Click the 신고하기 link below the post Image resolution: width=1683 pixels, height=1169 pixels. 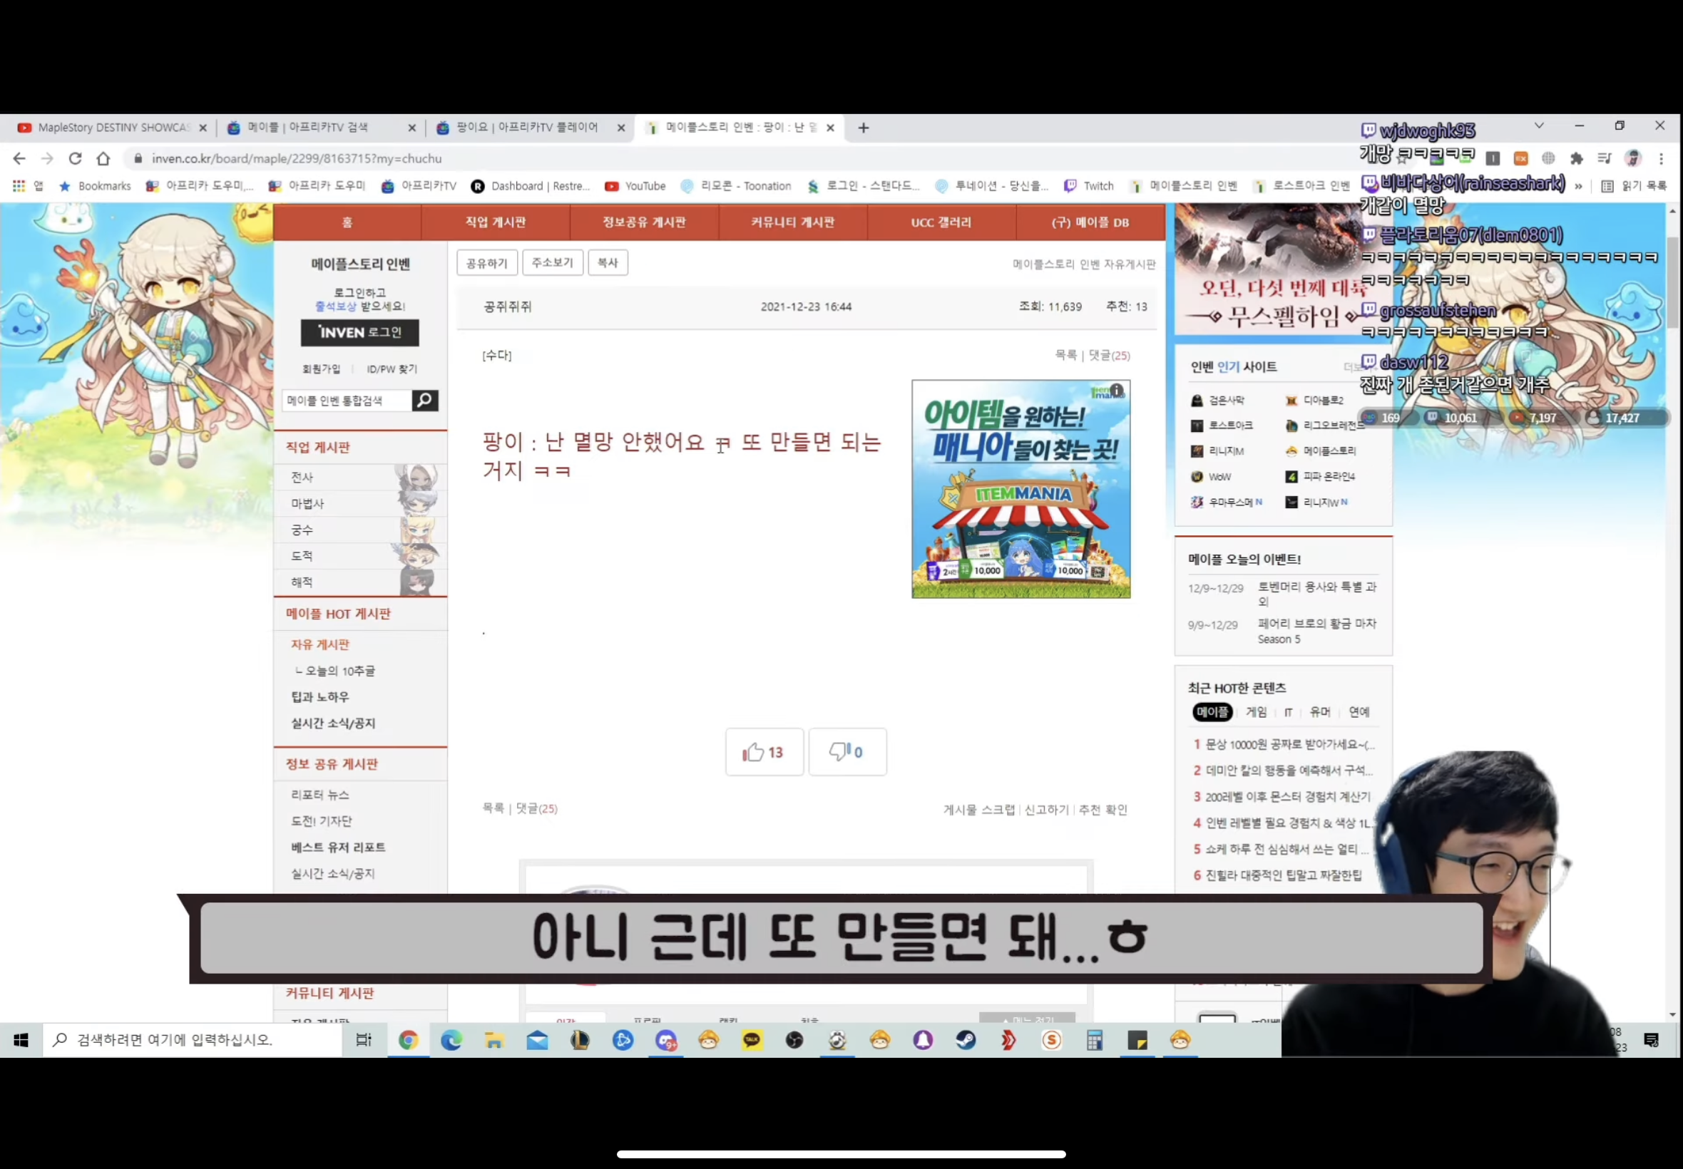pyautogui.click(x=1046, y=810)
